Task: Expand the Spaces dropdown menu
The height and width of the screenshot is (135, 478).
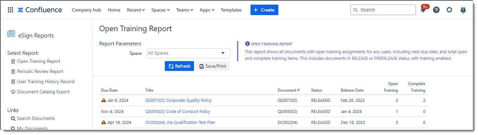Action: point(160,10)
